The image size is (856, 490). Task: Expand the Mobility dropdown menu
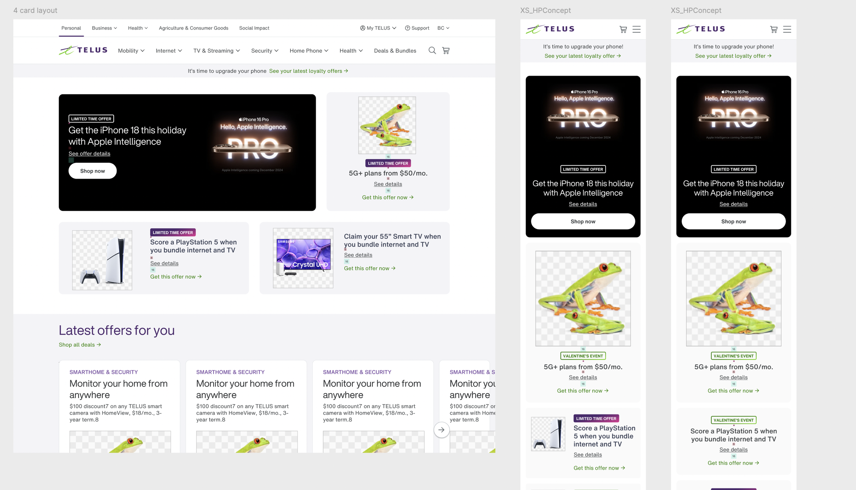tap(131, 51)
